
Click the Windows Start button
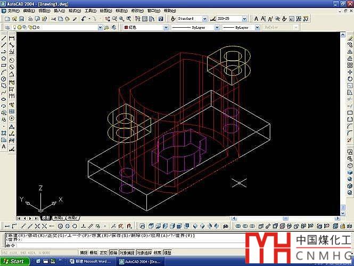tap(14, 261)
